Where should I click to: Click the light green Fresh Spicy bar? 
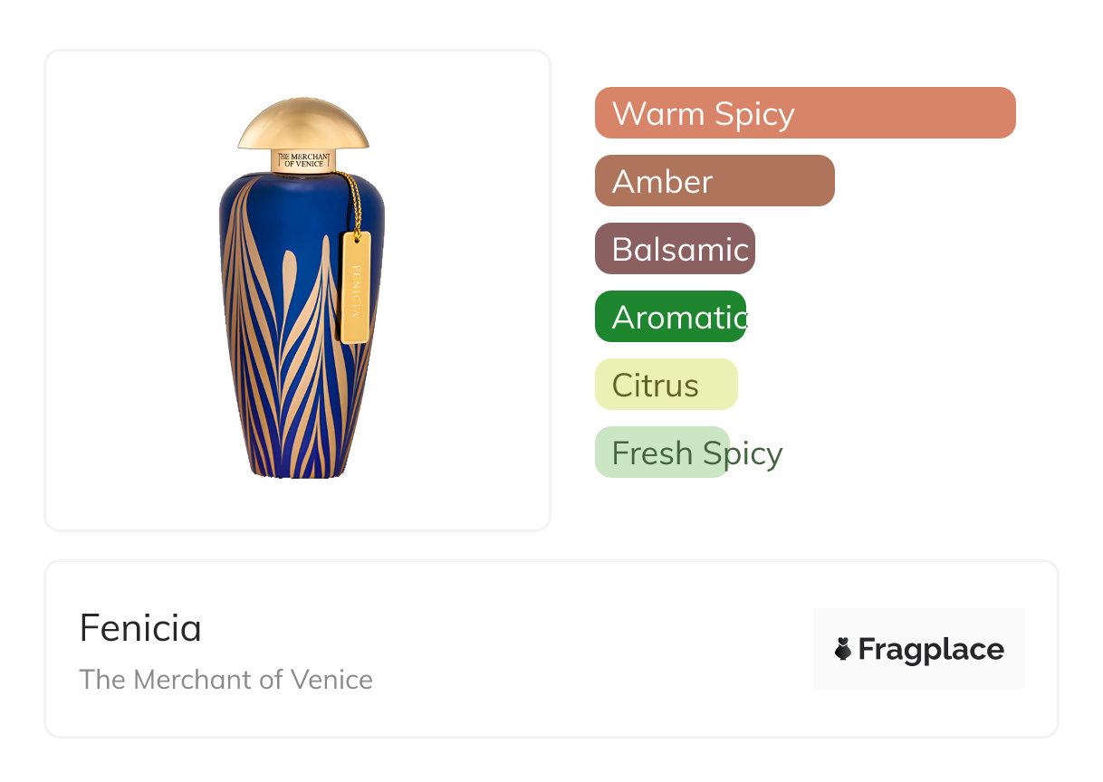pos(662,453)
